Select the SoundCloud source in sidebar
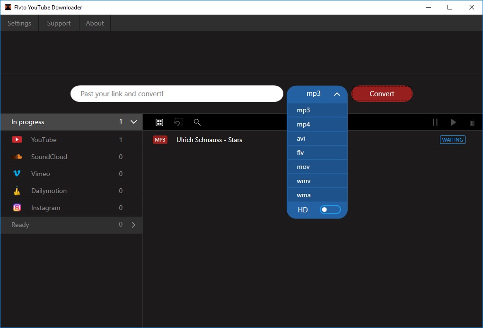 click(49, 157)
